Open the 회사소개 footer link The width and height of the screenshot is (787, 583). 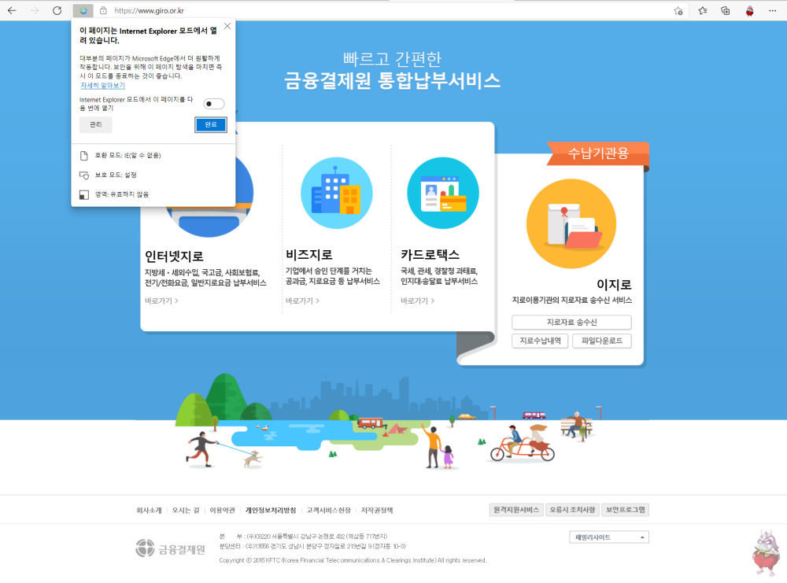149,511
